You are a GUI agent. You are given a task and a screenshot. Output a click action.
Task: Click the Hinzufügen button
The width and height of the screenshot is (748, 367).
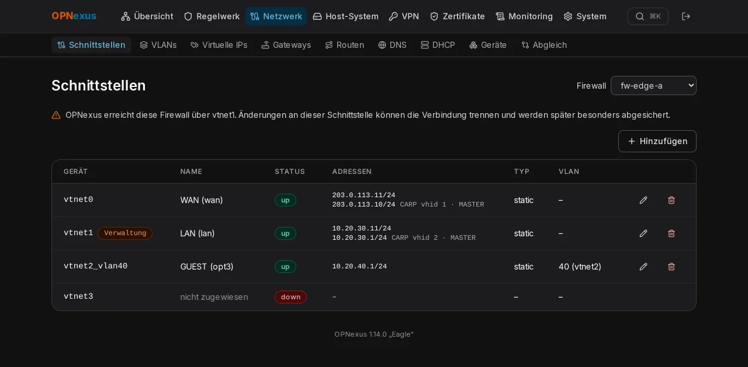[657, 141]
